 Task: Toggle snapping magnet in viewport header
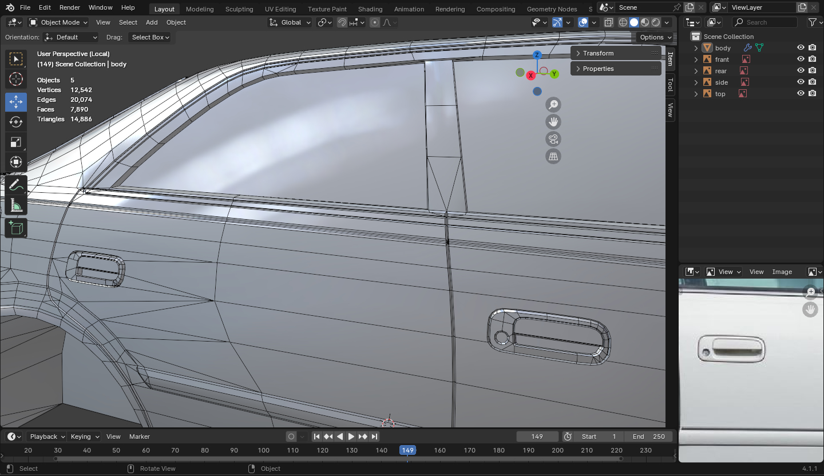pyautogui.click(x=342, y=22)
